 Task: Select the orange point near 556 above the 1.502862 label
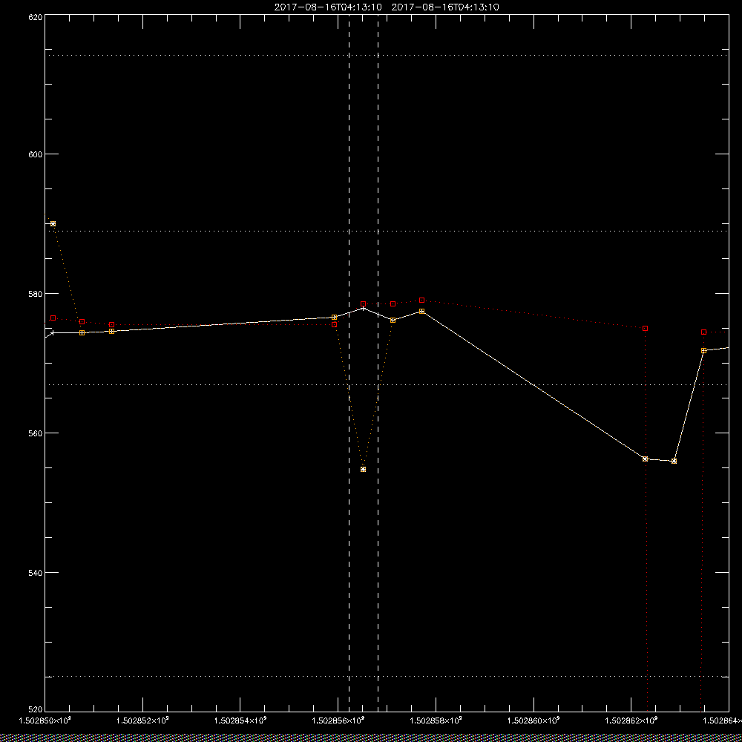pos(645,459)
